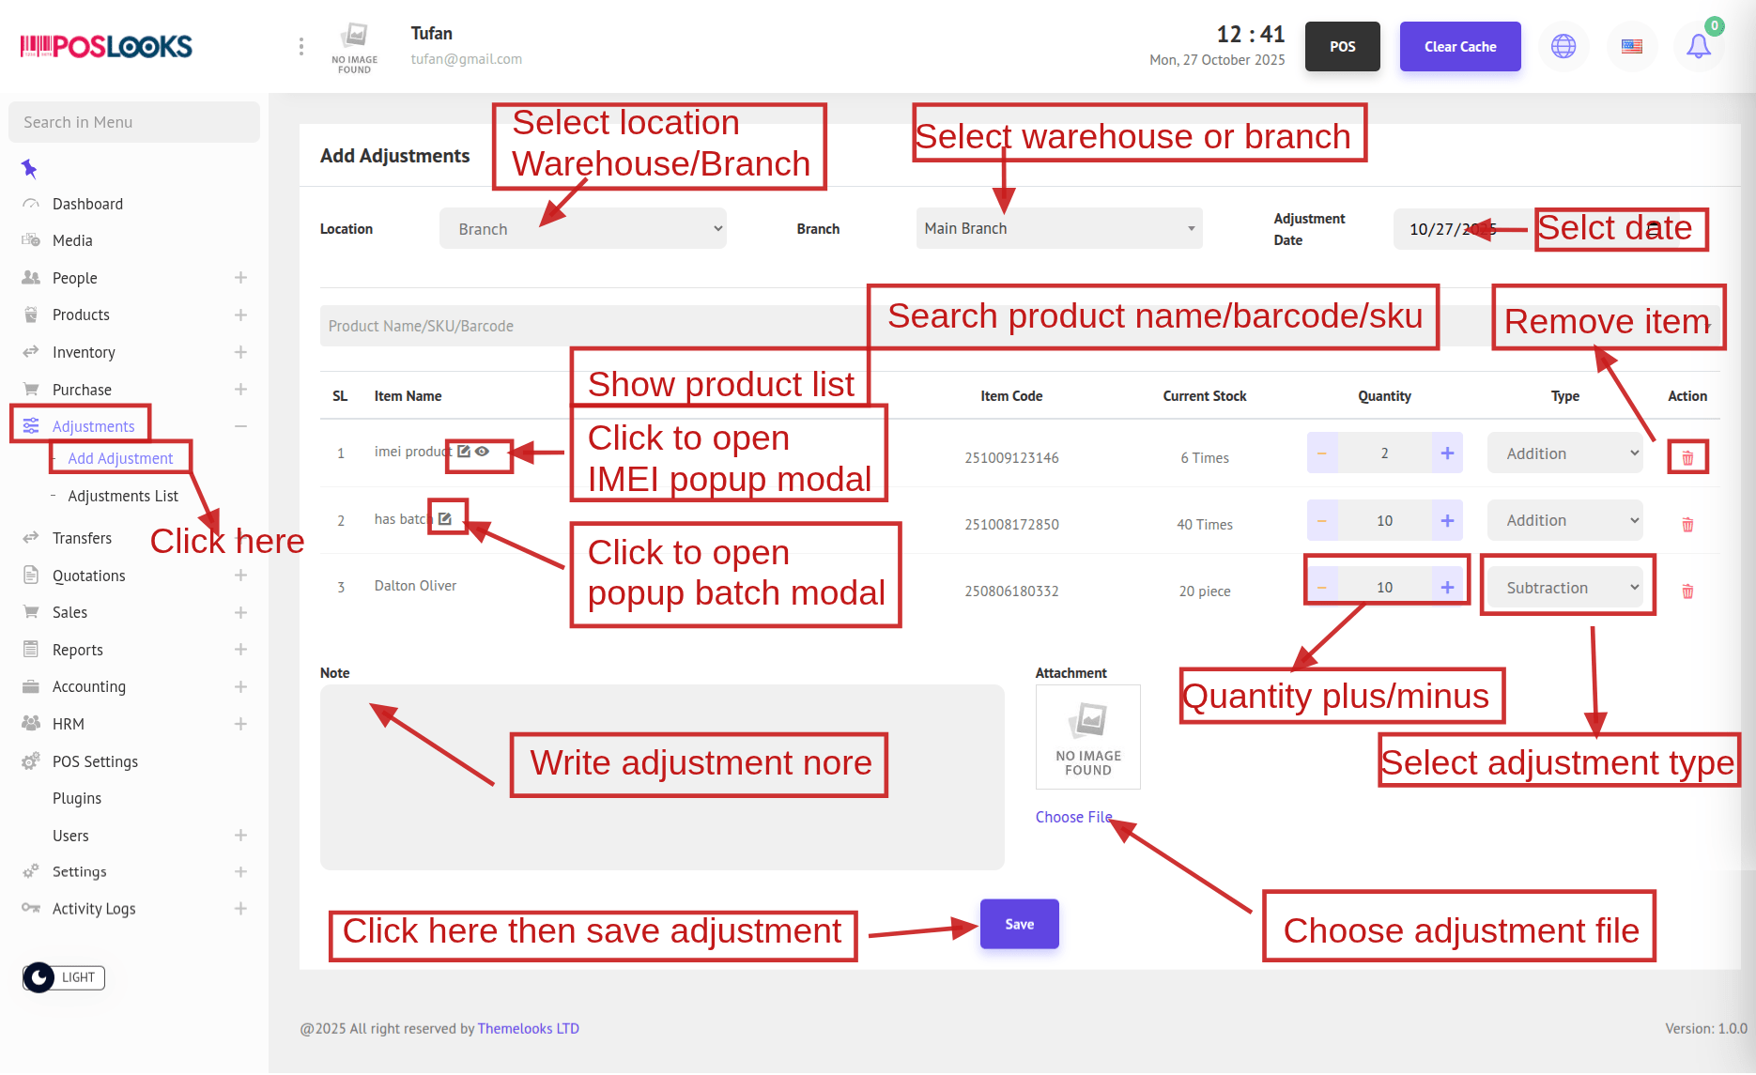Viewport: 1756px width, 1075px height.
Task: Go to Dashboard menu item
Action: pyautogui.click(x=87, y=204)
